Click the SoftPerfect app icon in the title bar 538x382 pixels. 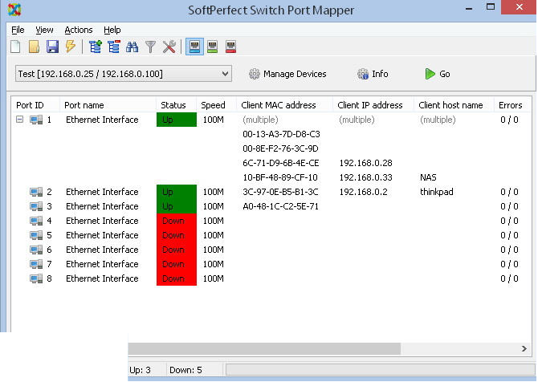(x=14, y=10)
